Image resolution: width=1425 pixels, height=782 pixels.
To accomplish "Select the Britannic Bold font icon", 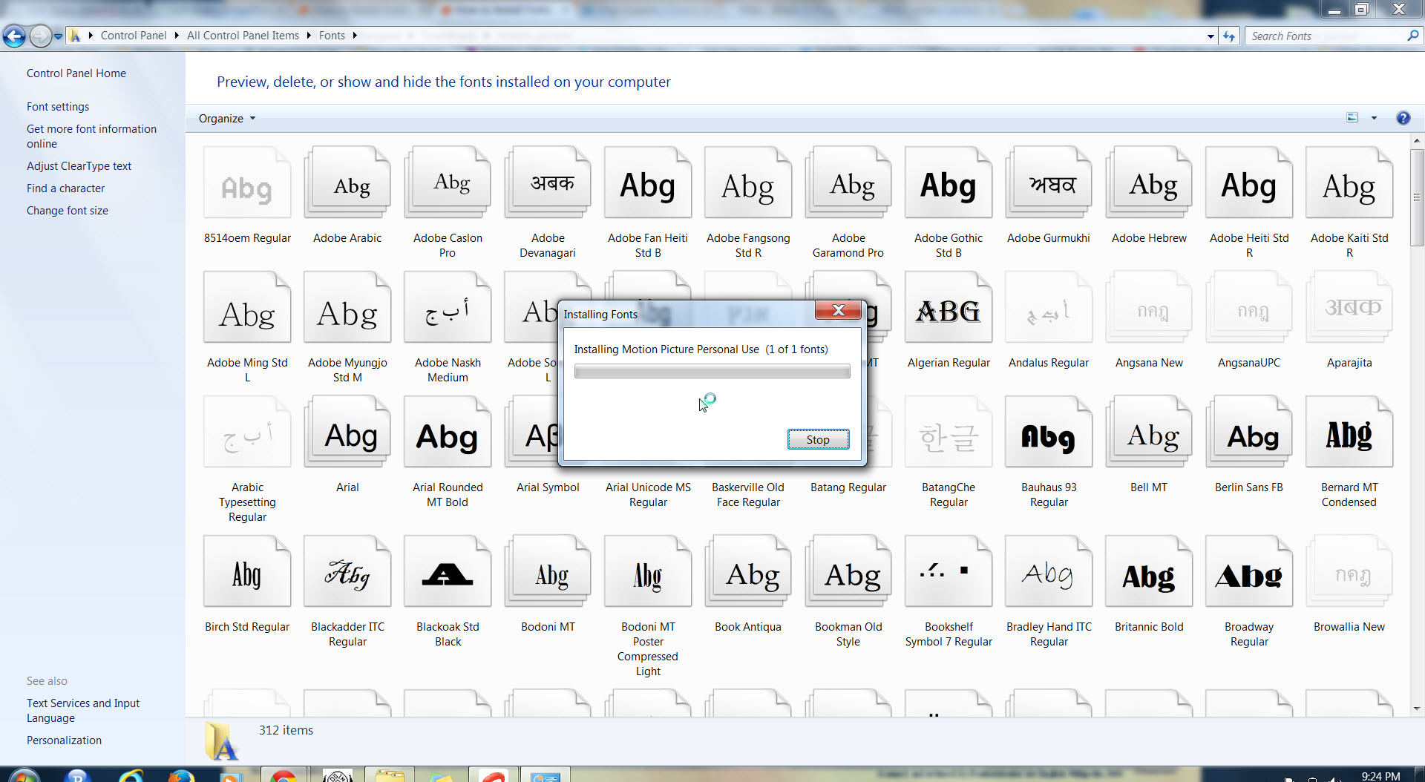I will click(x=1148, y=574).
